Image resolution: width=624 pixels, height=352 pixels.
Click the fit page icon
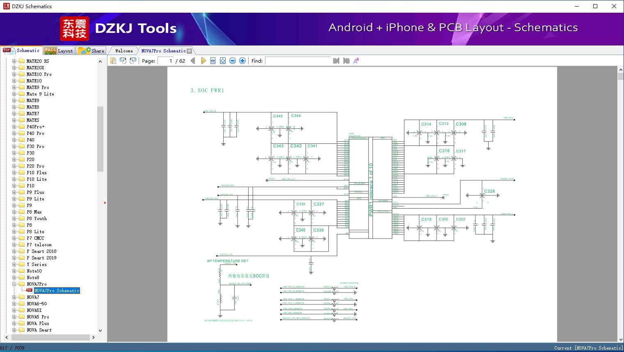223,61
